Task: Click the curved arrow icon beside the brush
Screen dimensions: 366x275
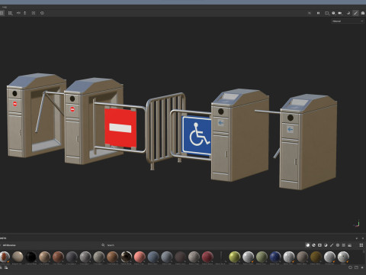Action: [348, 13]
